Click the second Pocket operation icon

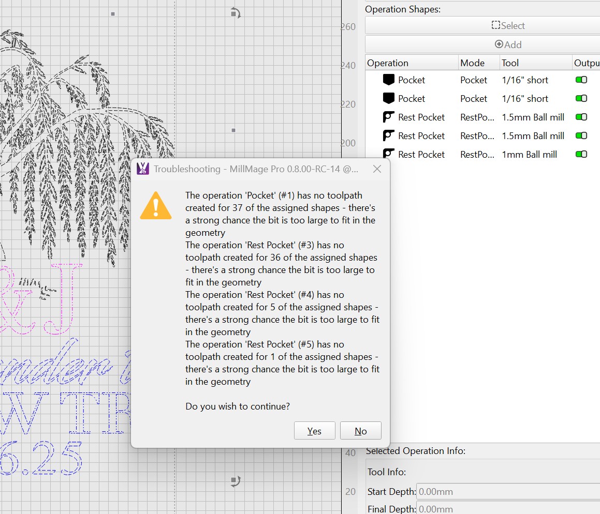pyautogui.click(x=389, y=99)
